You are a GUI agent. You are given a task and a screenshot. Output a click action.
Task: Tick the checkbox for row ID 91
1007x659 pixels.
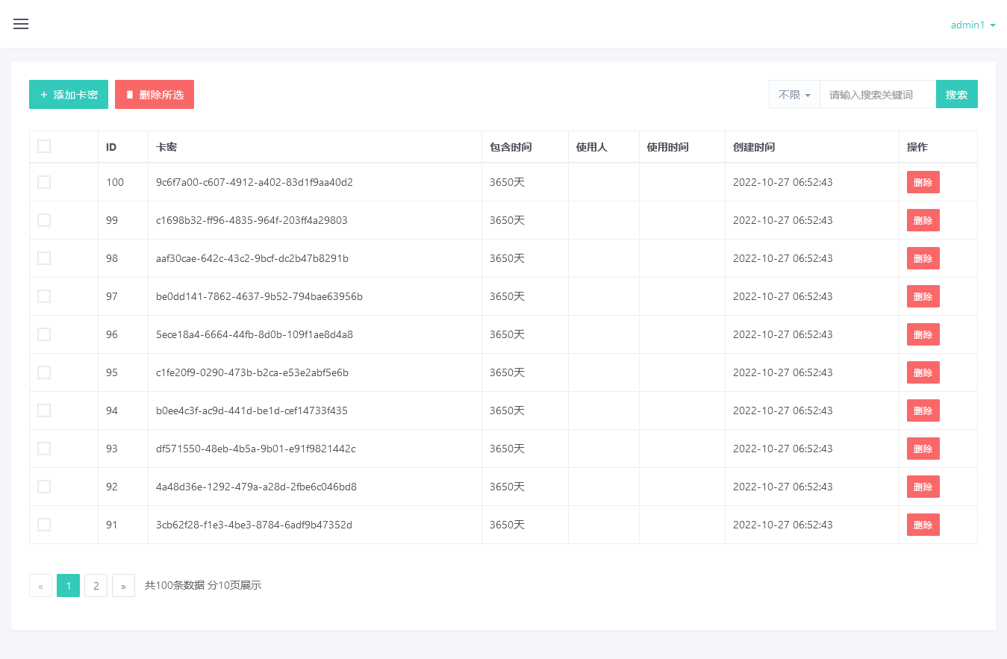pyautogui.click(x=44, y=525)
